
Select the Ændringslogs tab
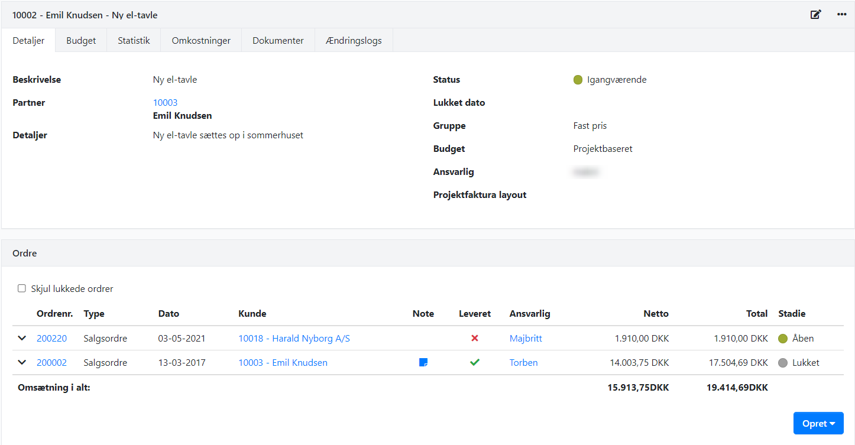pos(354,41)
